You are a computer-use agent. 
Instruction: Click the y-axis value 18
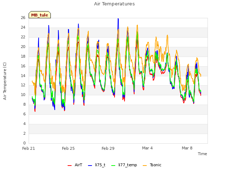pos(23,56)
